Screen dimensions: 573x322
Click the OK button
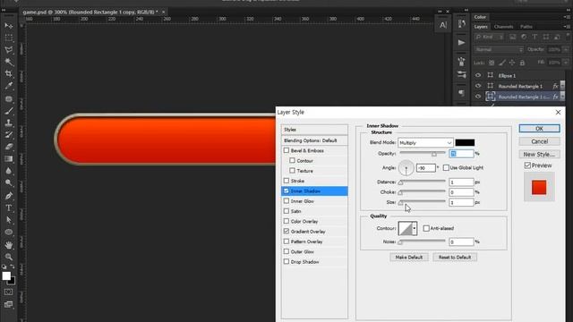[539, 129]
